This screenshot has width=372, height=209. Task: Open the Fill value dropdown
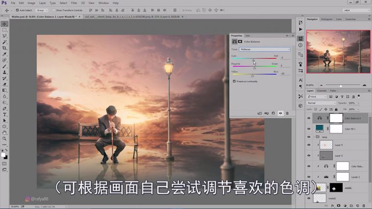pos(358,109)
